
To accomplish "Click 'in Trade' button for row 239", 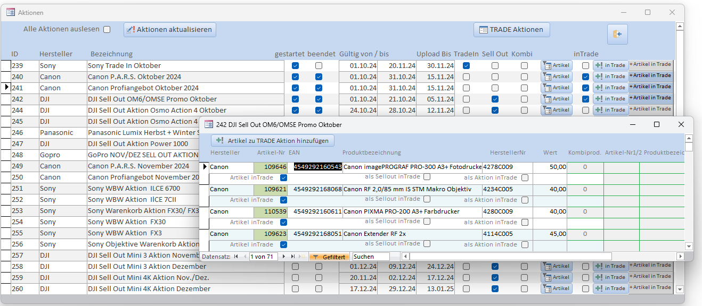I will click(610, 65).
